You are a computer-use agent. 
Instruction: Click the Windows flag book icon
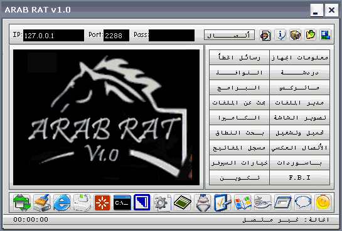pyautogui.click(x=243, y=203)
